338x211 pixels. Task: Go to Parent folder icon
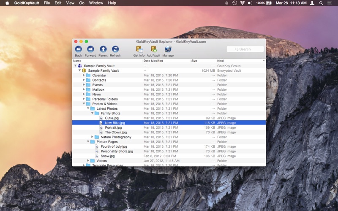[x=103, y=49]
